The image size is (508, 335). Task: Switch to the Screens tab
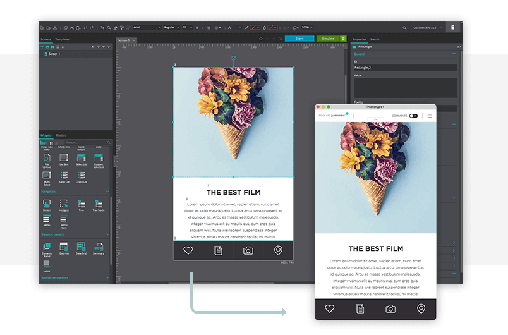coord(45,39)
